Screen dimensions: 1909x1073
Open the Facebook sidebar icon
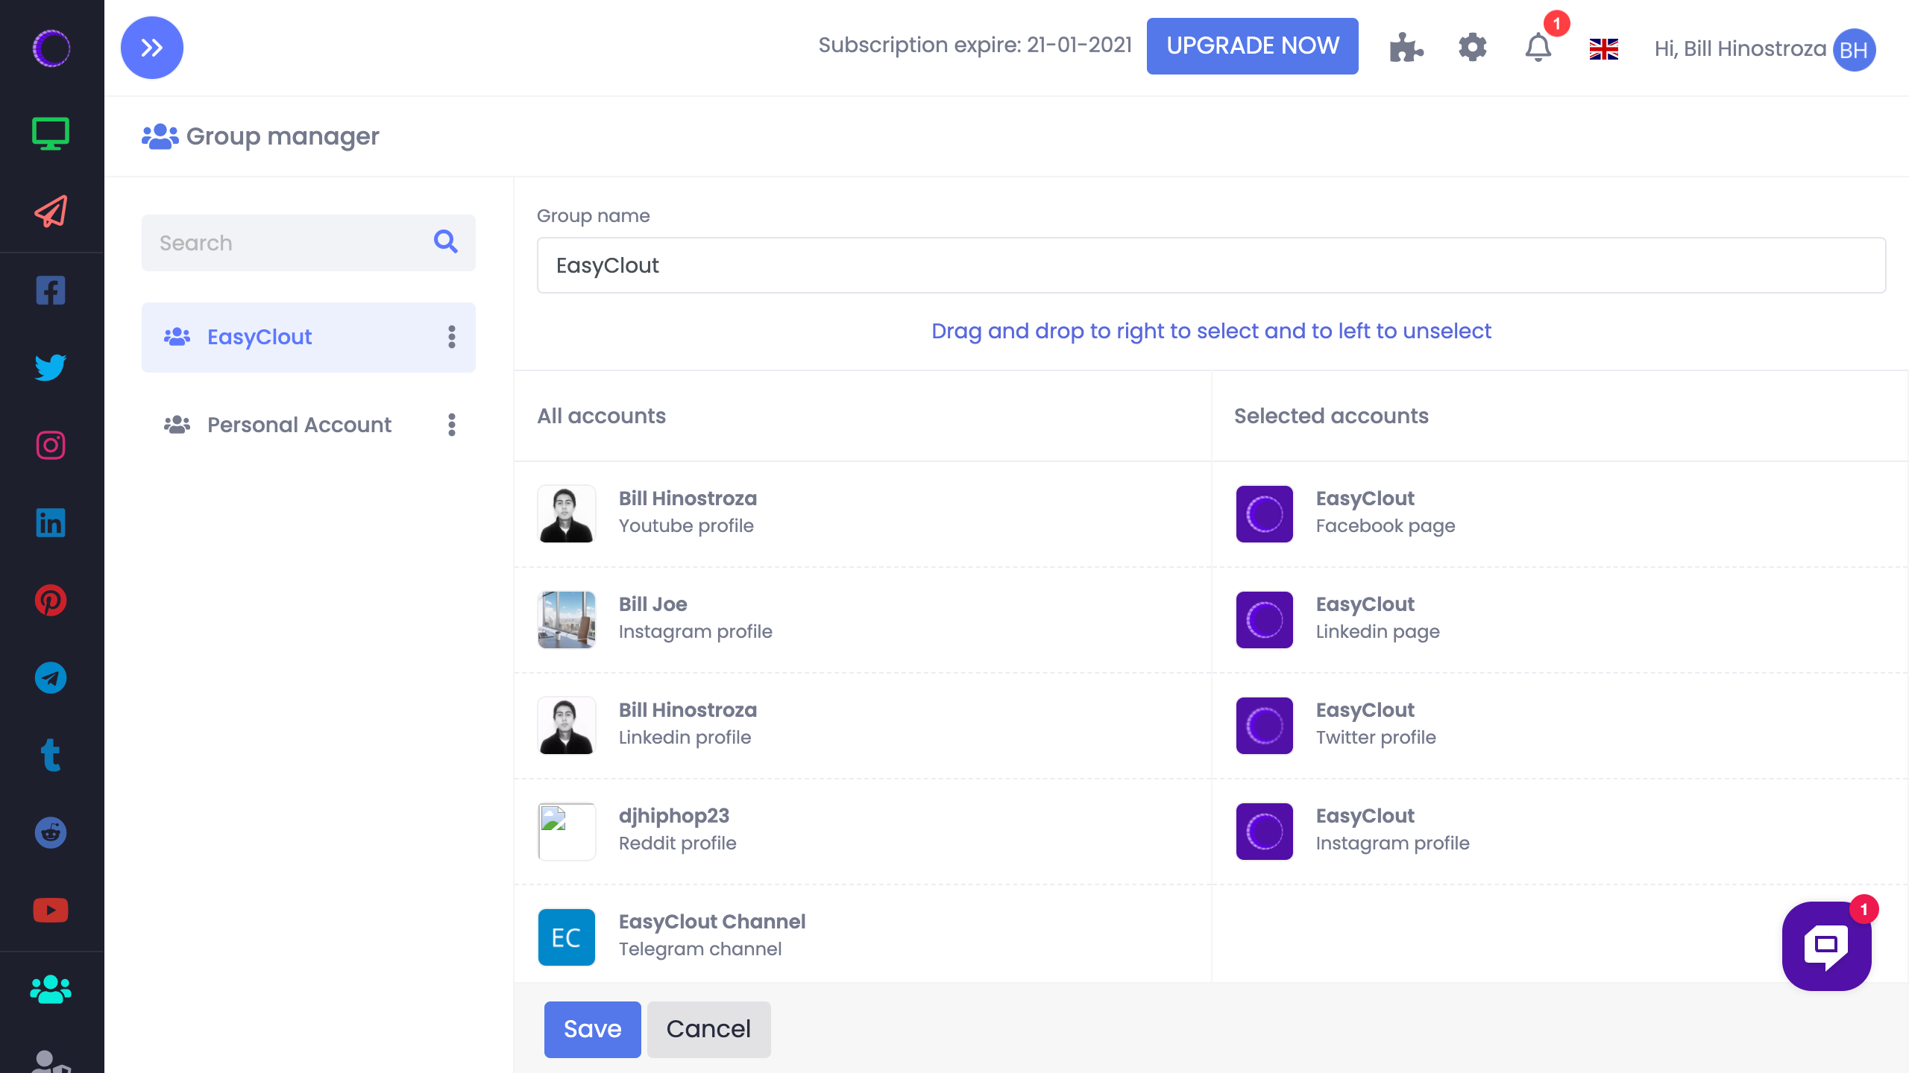(51, 291)
